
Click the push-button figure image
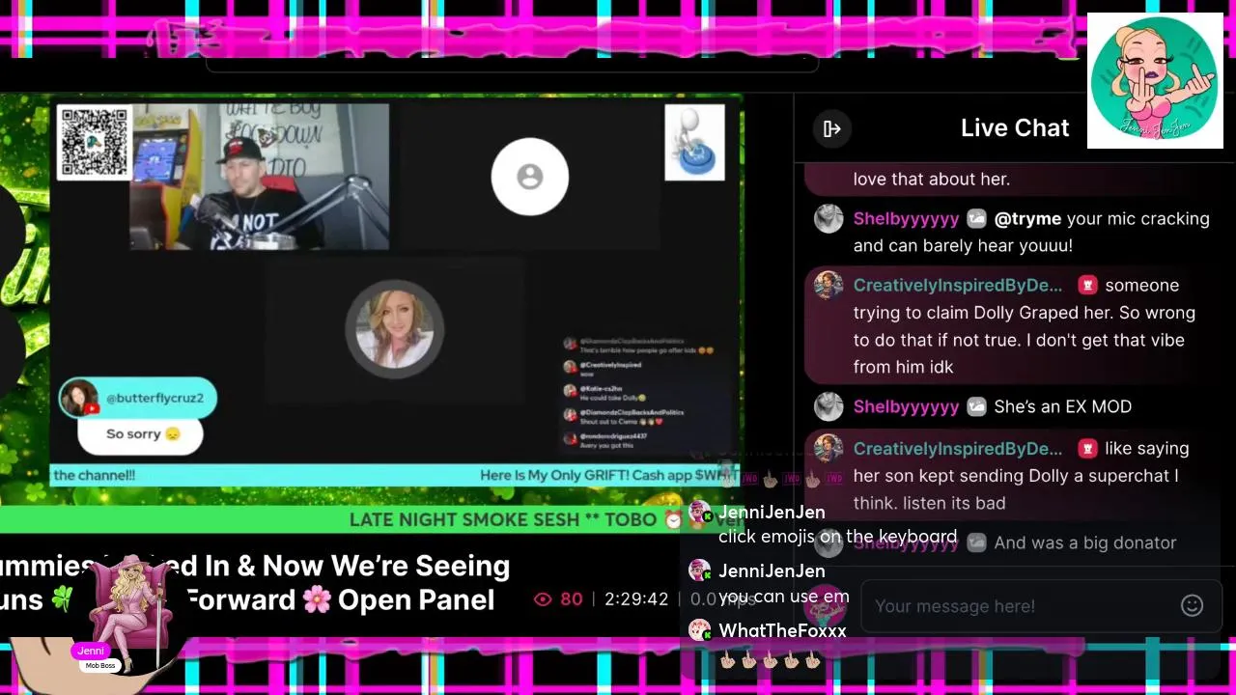(x=694, y=143)
